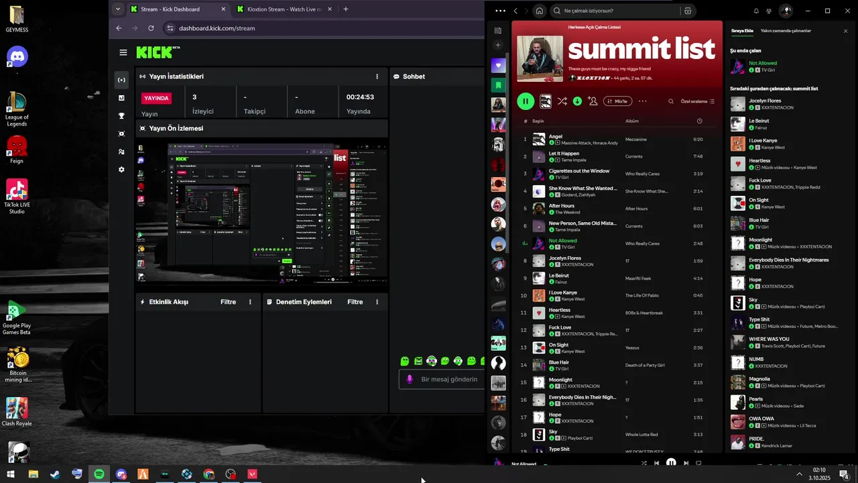The image size is (858, 483).
Task: Switch to Kloxtion Stream browser tab
Action: point(284,9)
